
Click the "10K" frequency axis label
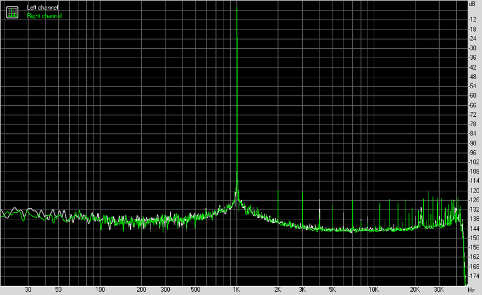coord(374,290)
